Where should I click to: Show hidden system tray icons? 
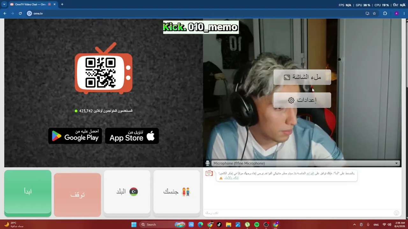tap(354, 225)
